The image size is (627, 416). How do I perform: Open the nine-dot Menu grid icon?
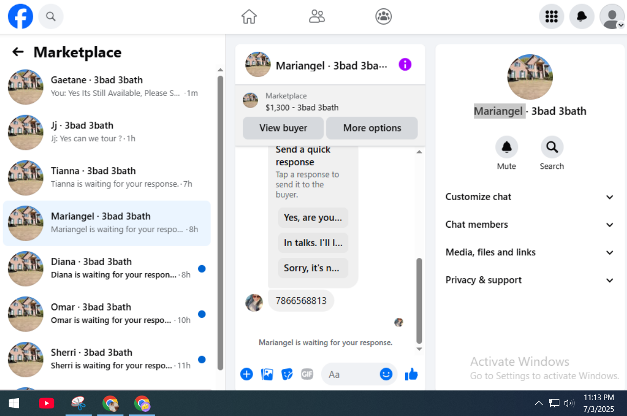coord(552,17)
